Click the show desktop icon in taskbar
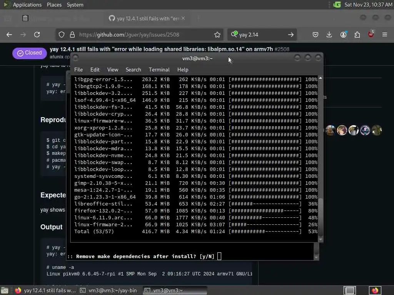 4,290
